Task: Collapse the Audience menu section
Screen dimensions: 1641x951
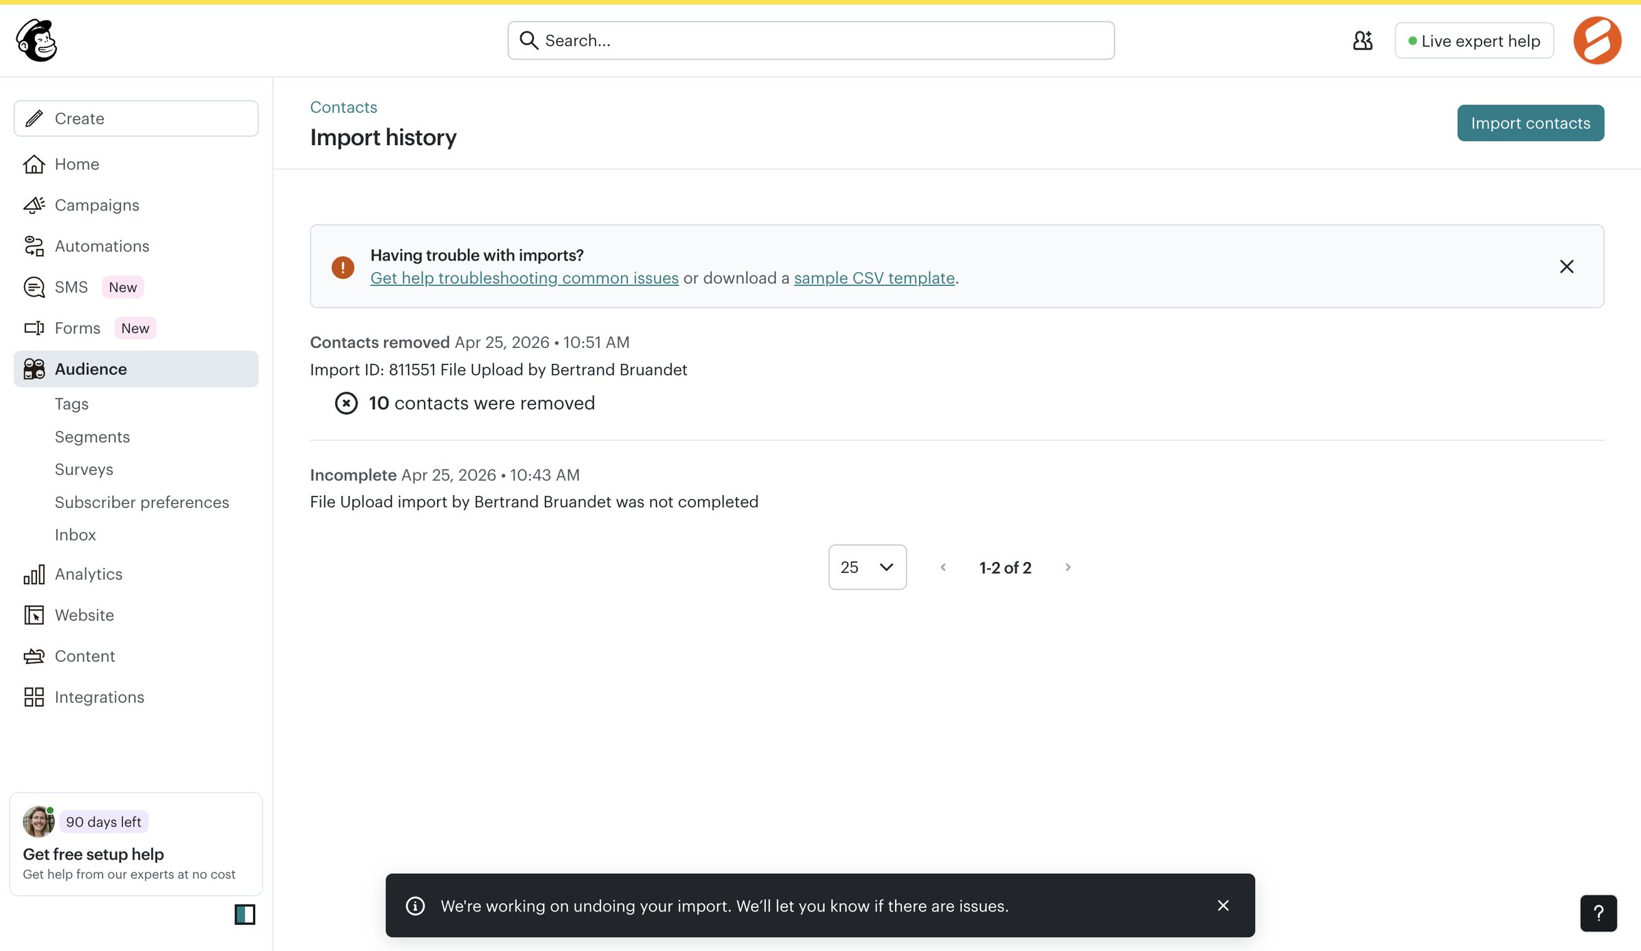Action: click(x=136, y=369)
